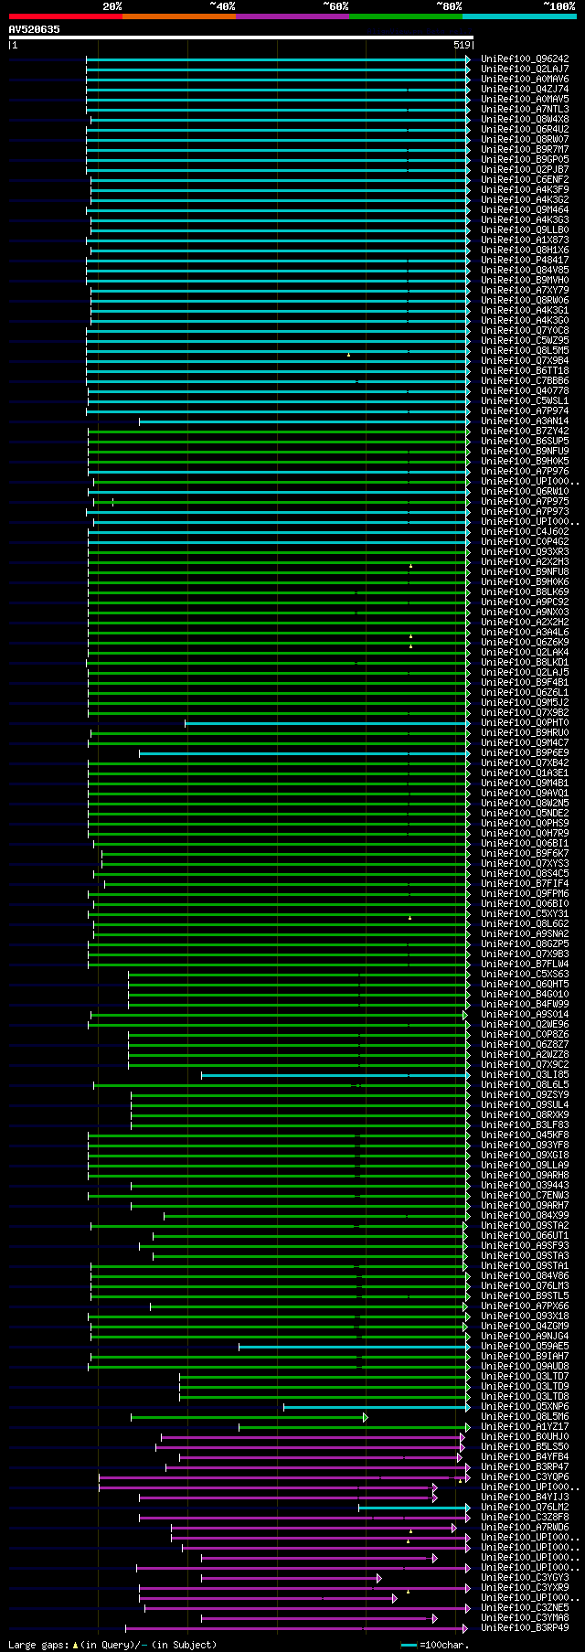Click label UniRef100_Q3LI85
This screenshot has width=585, height=1652.
pyautogui.click(x=525, y=1075)
